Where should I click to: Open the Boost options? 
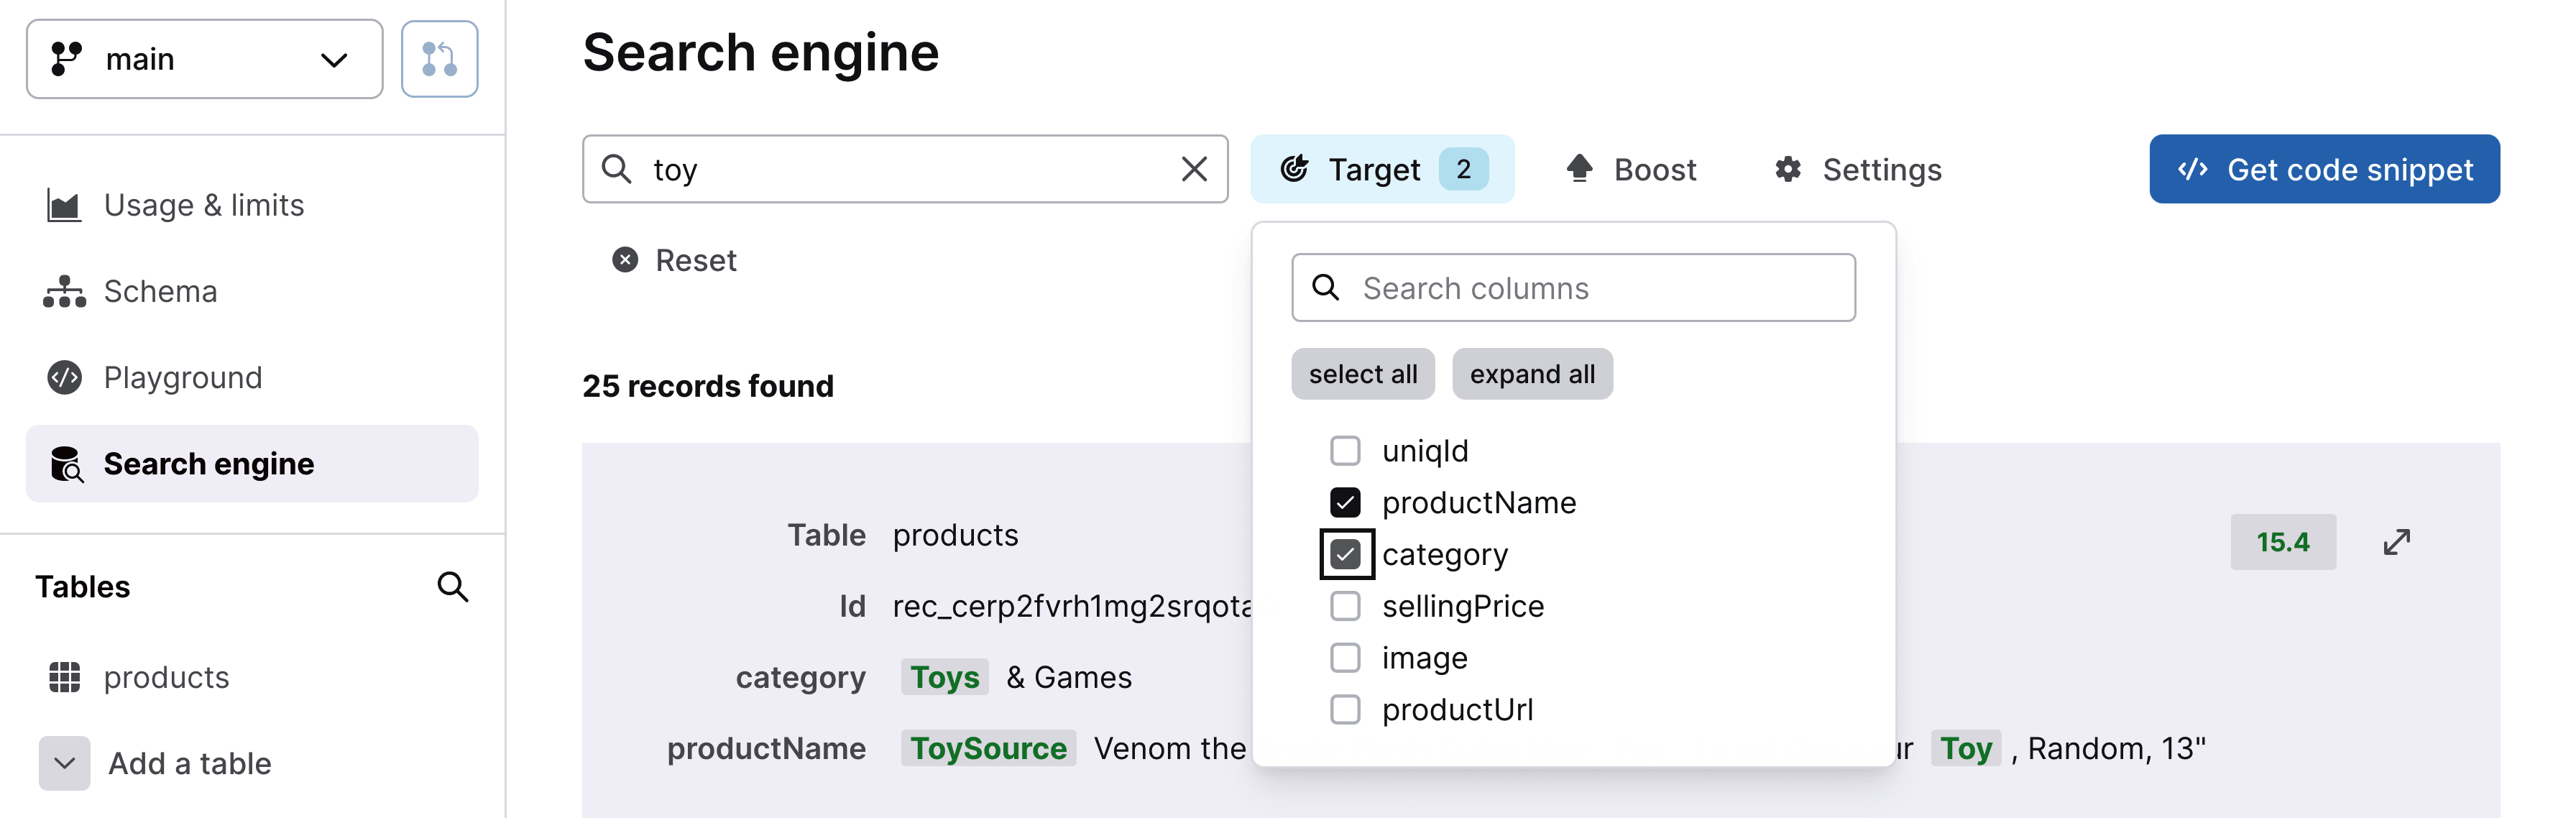(x=1631, y=169)
